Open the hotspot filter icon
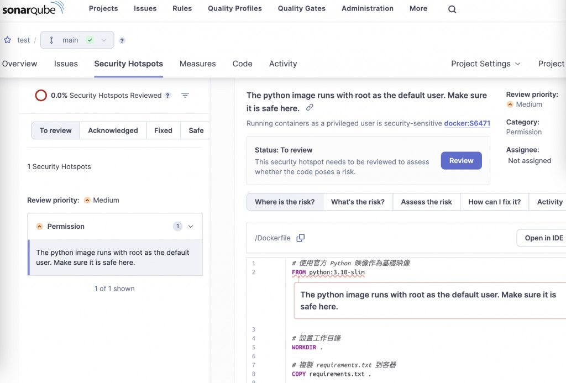This screenshot has width=566, height=383. tap(185, 96)
